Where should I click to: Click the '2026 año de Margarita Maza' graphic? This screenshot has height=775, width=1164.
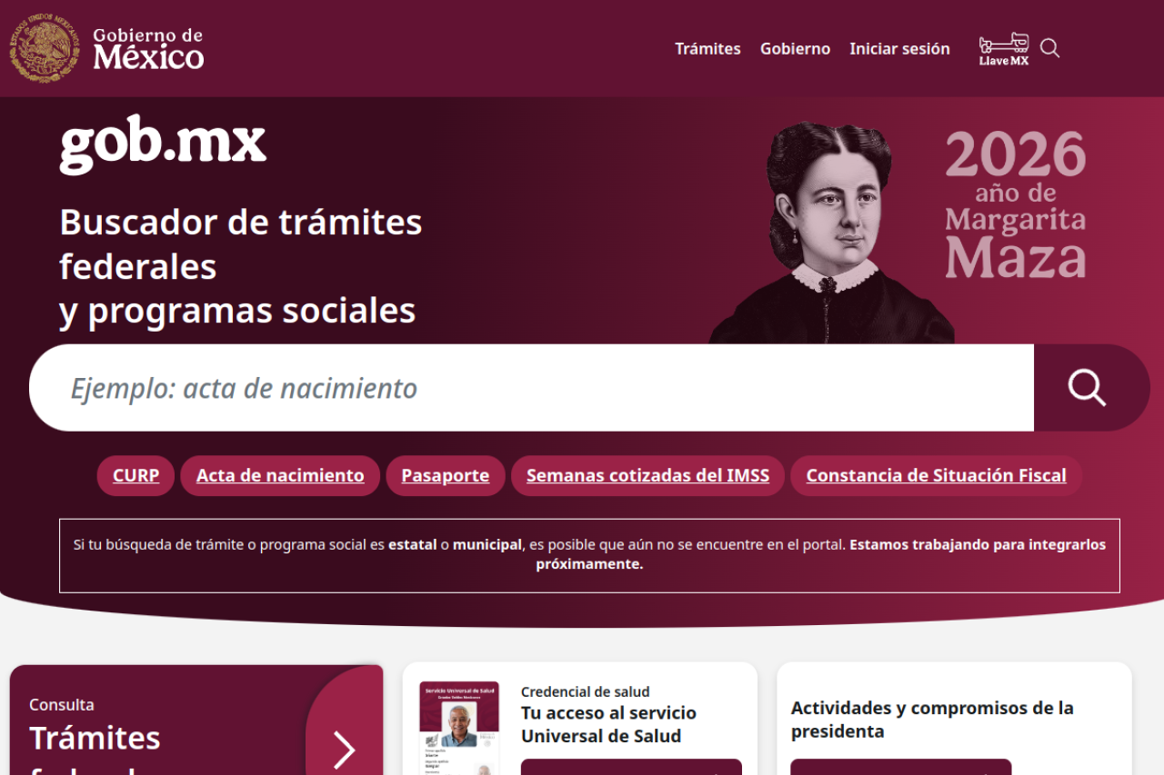[x=1016, y=204]
